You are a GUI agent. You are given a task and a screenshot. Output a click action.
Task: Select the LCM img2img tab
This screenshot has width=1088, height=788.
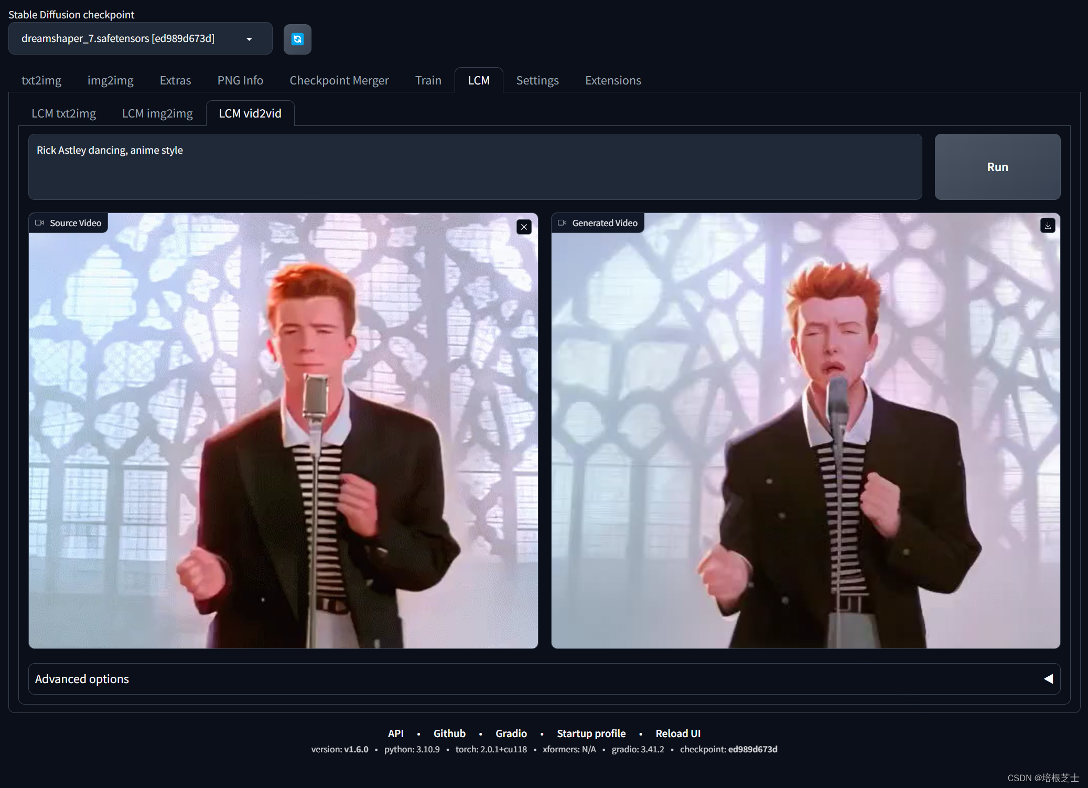pyautogui.click(x=156, y=112)
